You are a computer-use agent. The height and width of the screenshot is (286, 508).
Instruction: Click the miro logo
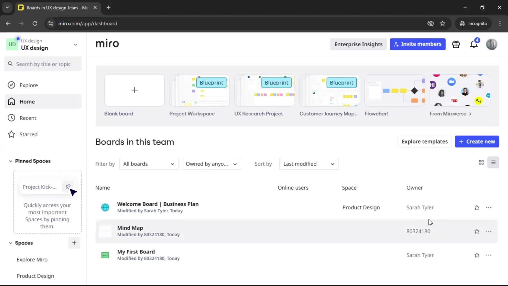(107, 43)
